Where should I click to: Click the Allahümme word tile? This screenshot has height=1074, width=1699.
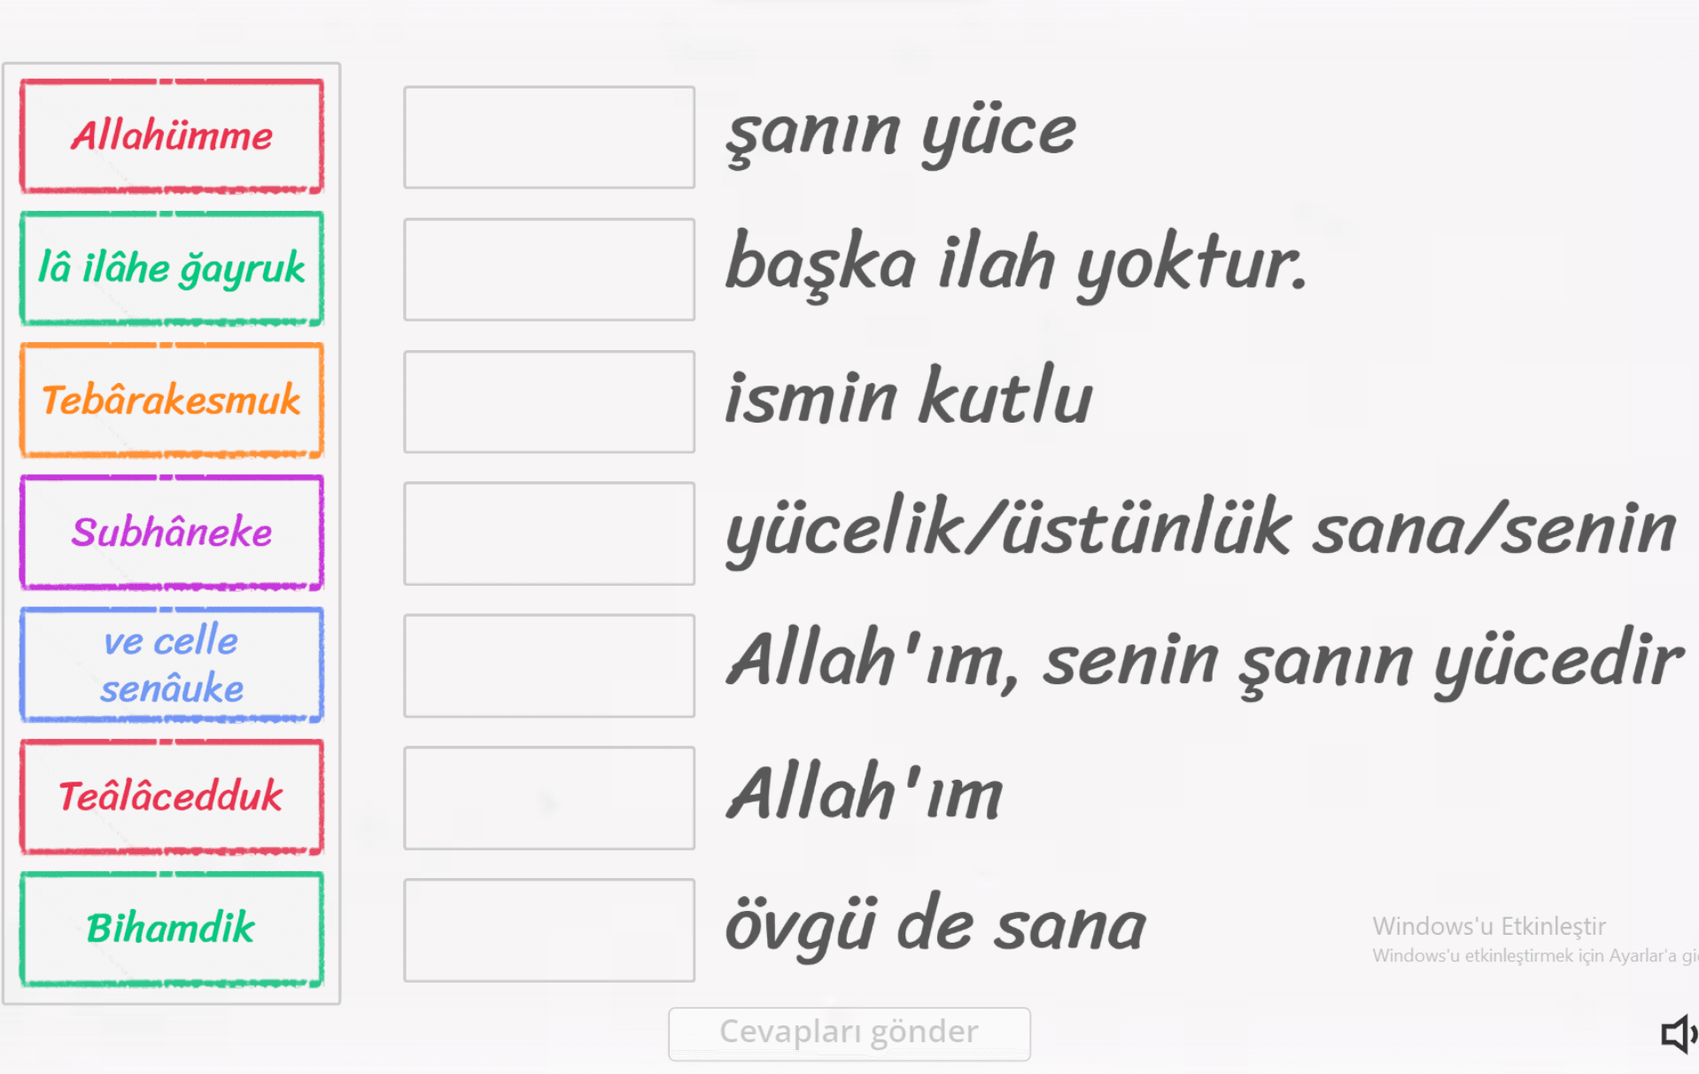click(171, 136)
